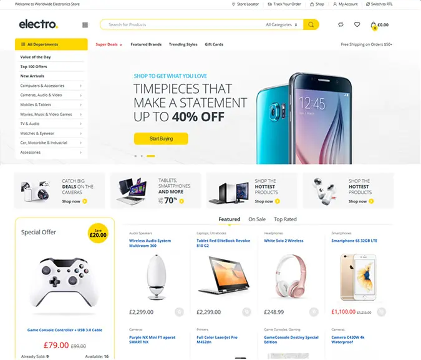Expand the Super Deals menu
Image resolution: width=421 pixels, height=360 pixels.
pos(109,44)
